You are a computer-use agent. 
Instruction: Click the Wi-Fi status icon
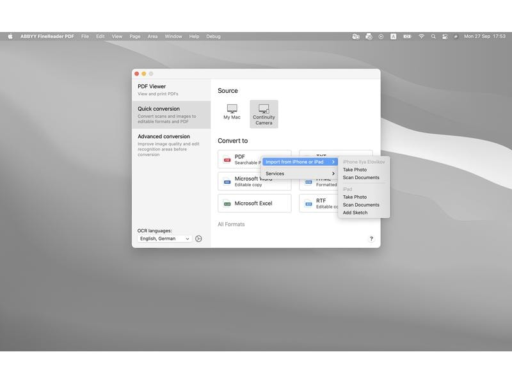pos(421,36)
